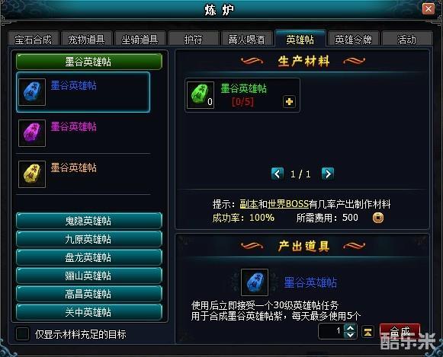This screenshot has height=357, width=443.
Task: Expand the 关中英雄帖 category
Action: (x=89, y=312)
